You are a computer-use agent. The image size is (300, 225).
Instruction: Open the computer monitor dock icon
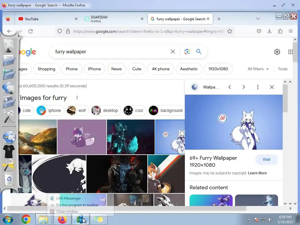point(8,45)
